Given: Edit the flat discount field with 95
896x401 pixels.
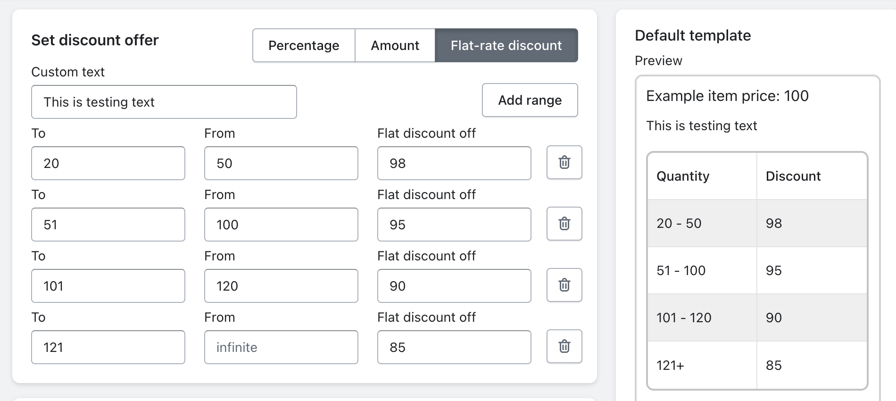Looking at the screenshot, I should 454,225.
